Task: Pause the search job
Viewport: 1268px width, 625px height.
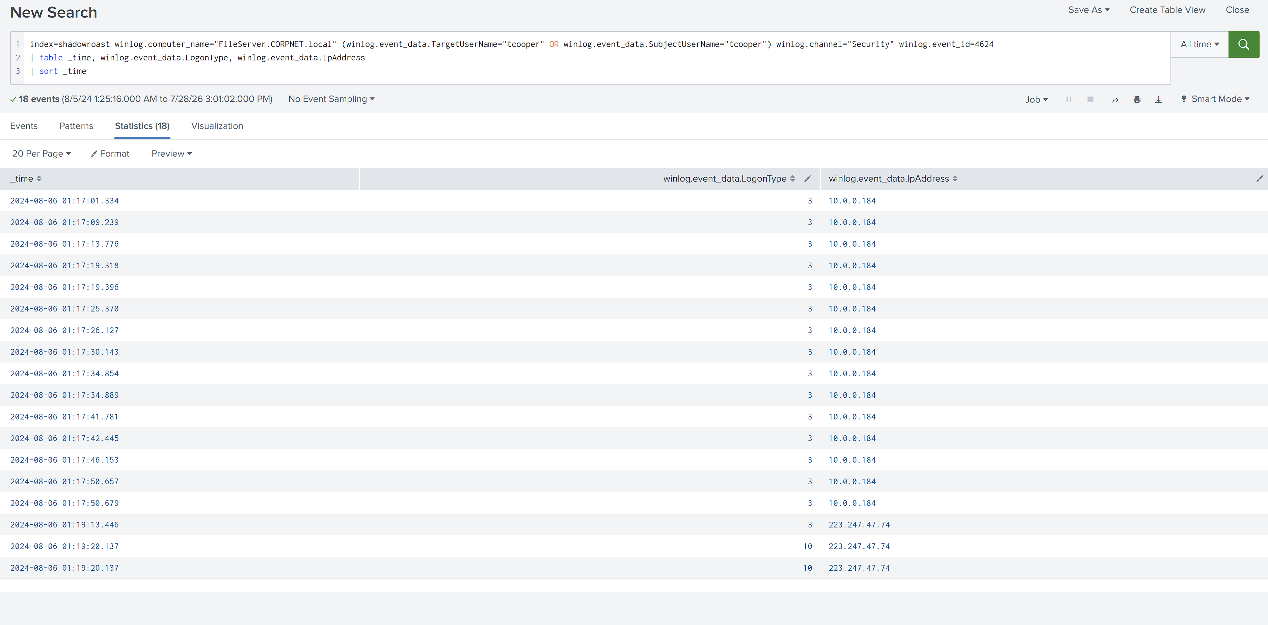Action: [1069, 100]
